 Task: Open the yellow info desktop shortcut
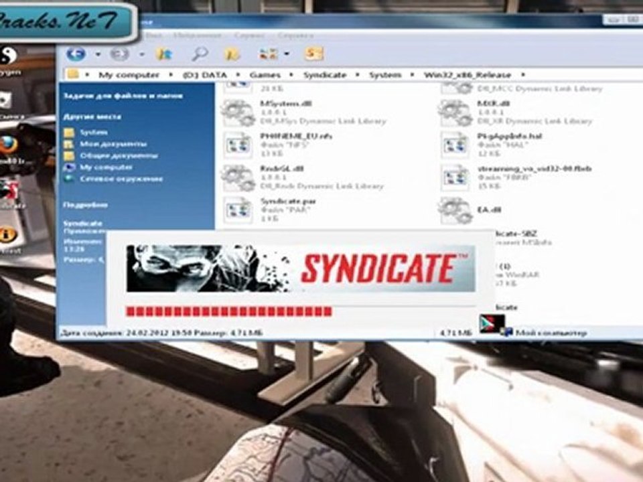pos(7,235)
